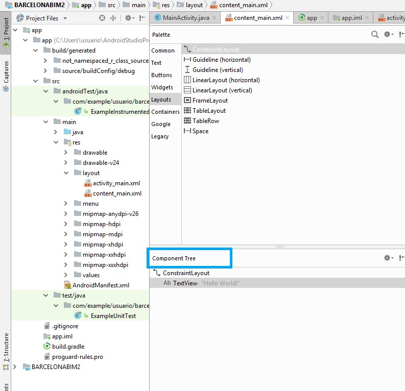Click the res breadcrumb in navigation bar
The height and width of the screenshot is (391, 405).
(x=165, y=5)
